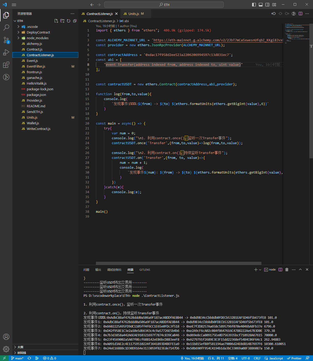Toggle bottom panel visibility
The height and width of the screenshot is (361, 313).
coord(261,5)
